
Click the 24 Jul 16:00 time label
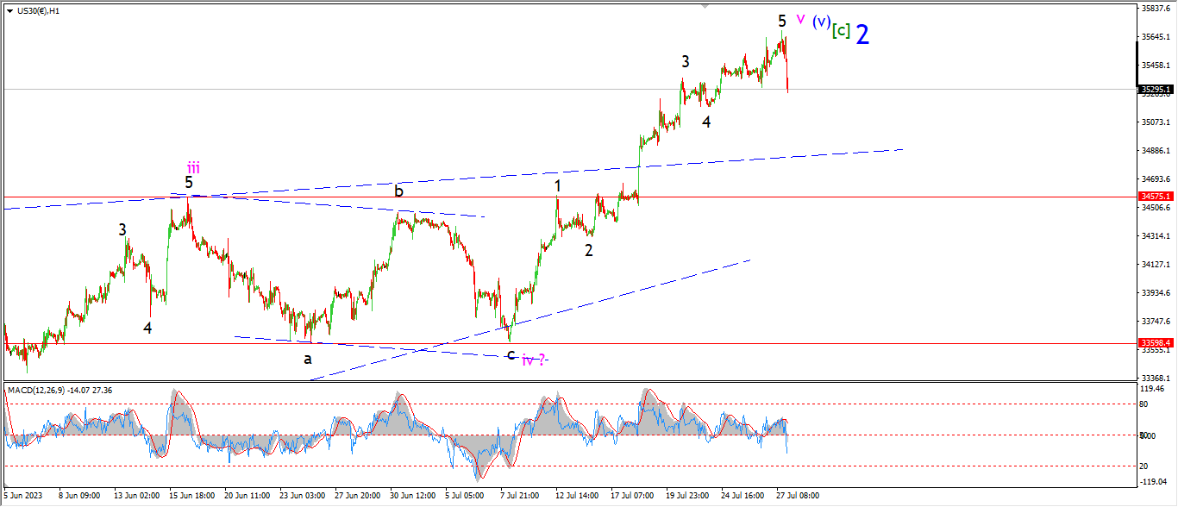[x=743, y=496]
